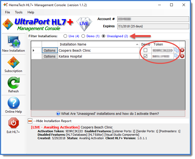Select row indicator for Coopers Beach Clinic
This screenshot has width=195, height=159.
[x=36, y=50]
